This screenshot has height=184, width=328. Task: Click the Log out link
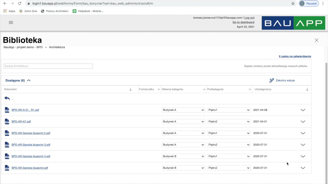click(x=249, y=18)
